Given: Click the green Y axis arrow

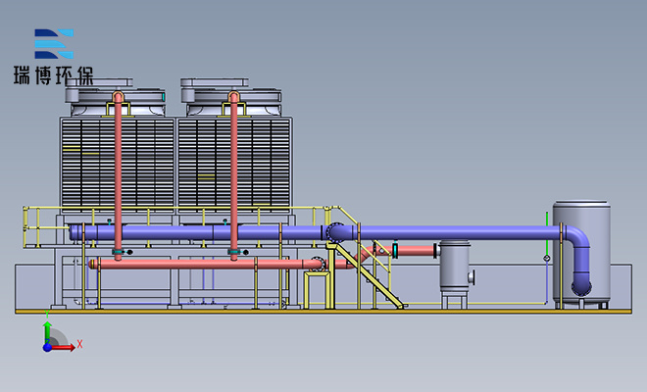Looking at the screenshot, I should point(47,324).
